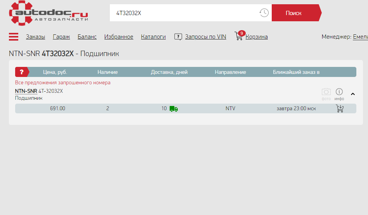Viewport: 368px width, 215px height.
Task: Click the red question mark help icon
Action: coord(22,72)
